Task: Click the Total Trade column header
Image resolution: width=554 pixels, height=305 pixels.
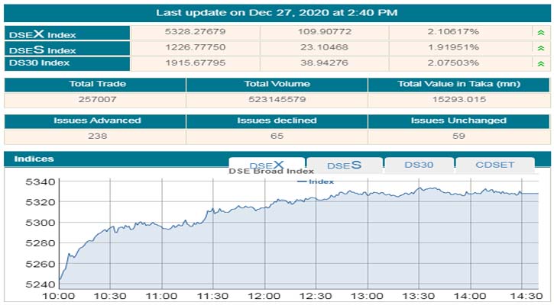Action: tap(96, 84)
